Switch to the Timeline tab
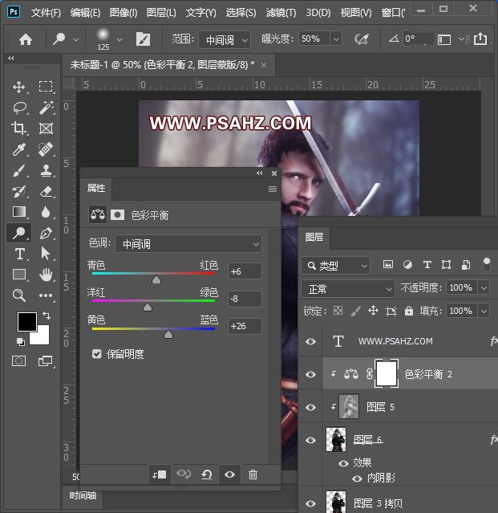Screen dimensions: 498x513 (x=83, y=495)
